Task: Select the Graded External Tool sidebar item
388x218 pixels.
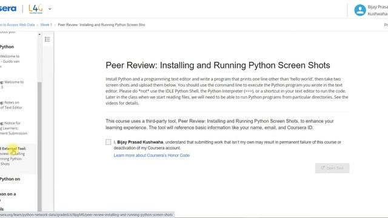Action: coord(13,156)
